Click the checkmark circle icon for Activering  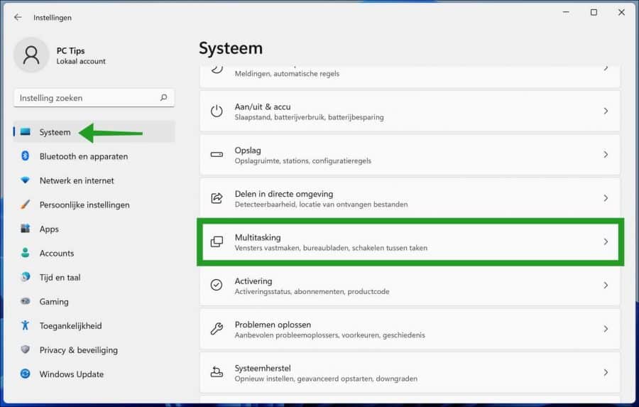point(217,285)
